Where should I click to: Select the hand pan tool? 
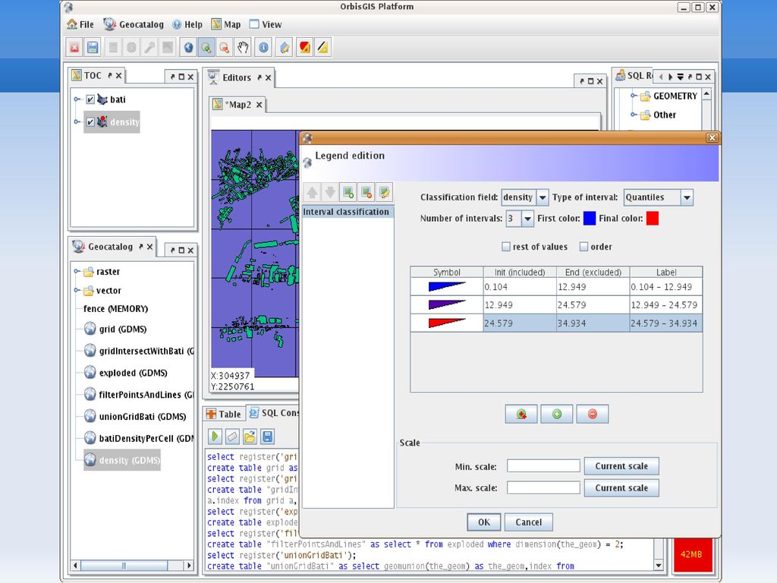click(x=243, y=48)
